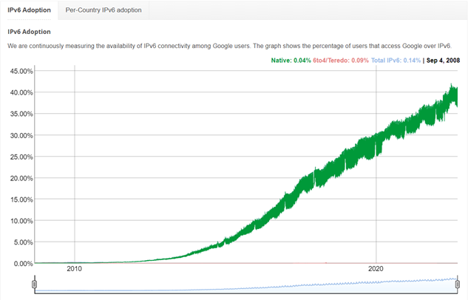Click the Sep 4, 2008 date readout

pyautogui.click(x=443, y=61)
